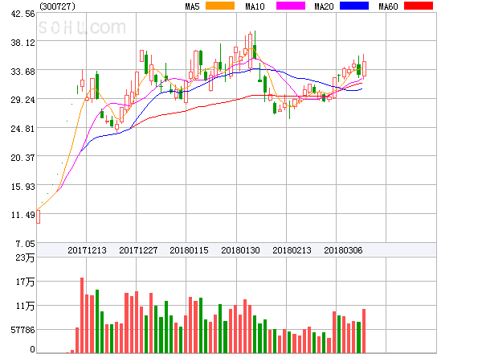Click the magenta MA10 legend swatch

click(291, 6)
